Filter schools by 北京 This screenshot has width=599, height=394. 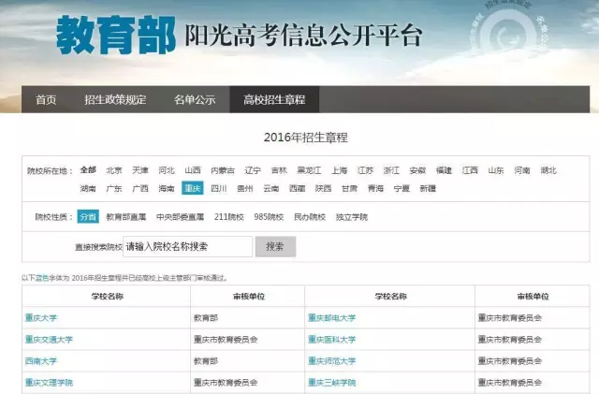[114, 170]
